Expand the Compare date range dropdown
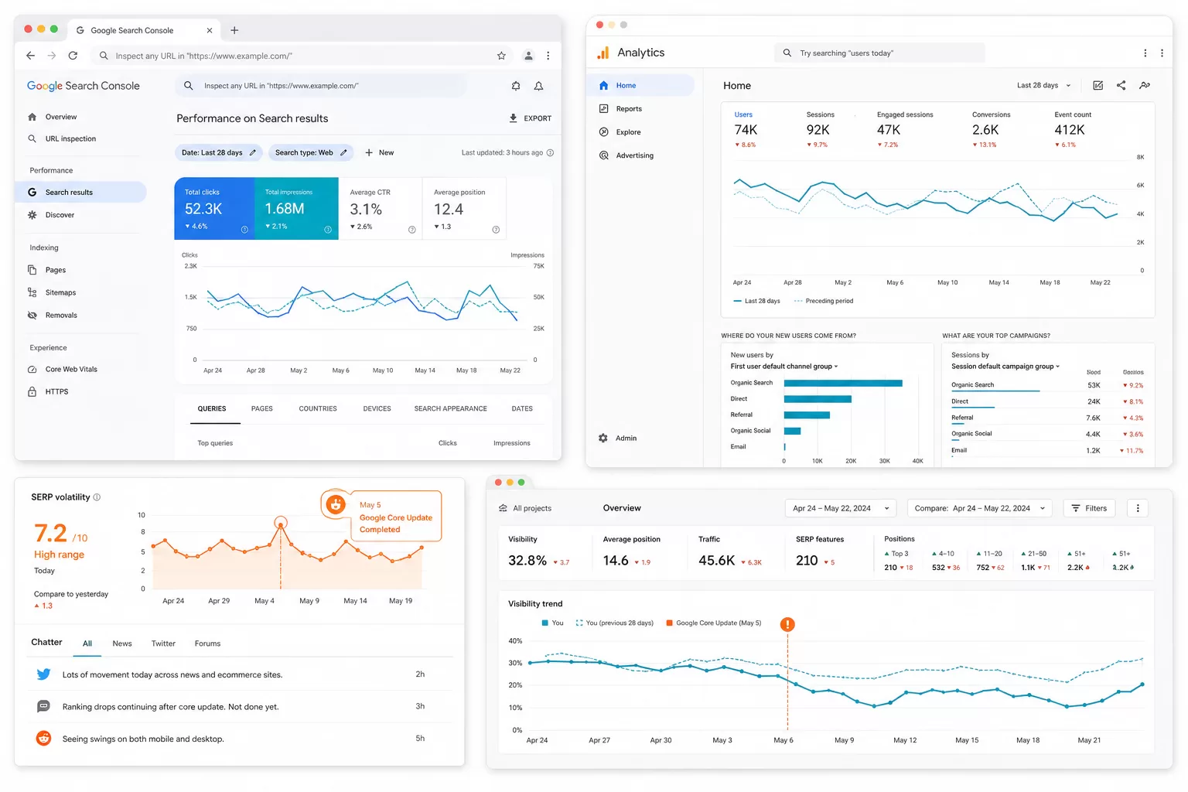This screenshot has width=1188, height=792. pos(981,508)
